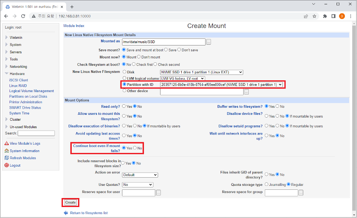This screenshot has height=218, width=357.
Task: Click the System Information house icon
Action: point(7,151)
